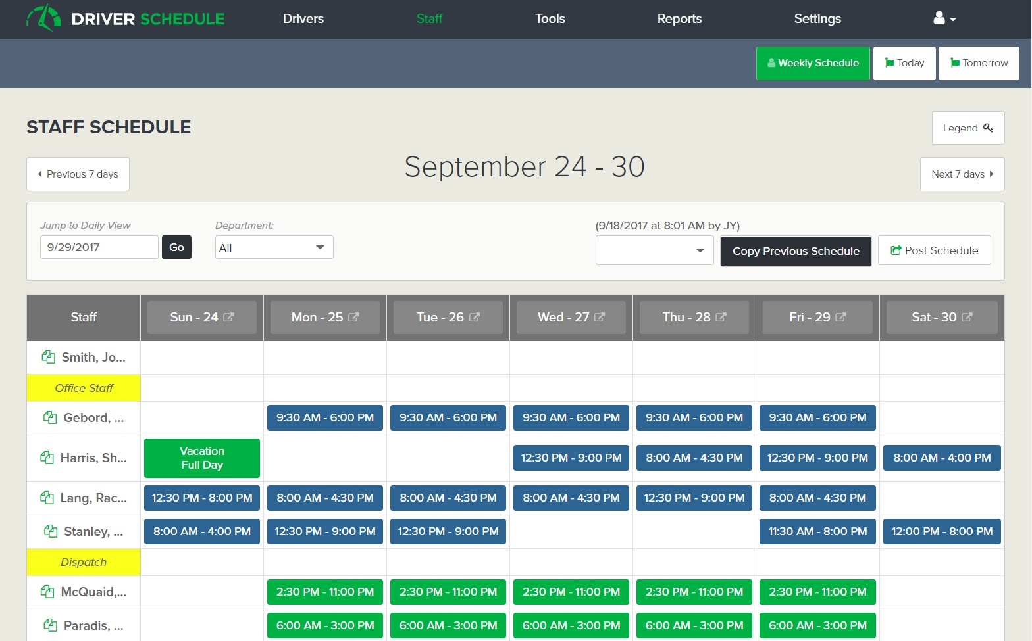Select Harris Saturday 8:00 AM - 4:00 PM shift

pyautogui.click(x=942, y=458)
